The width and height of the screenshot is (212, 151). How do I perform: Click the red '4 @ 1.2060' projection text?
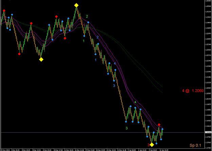(193, 91)
